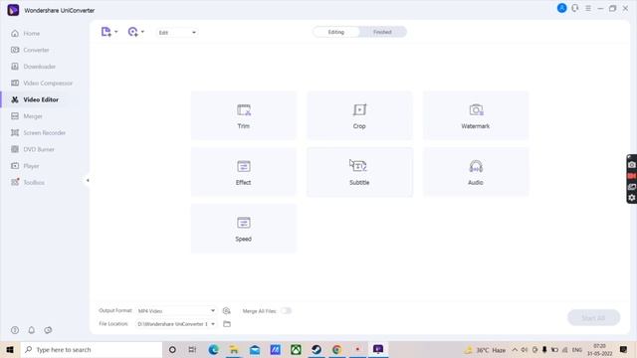The height and width of the screenshot is (358, 637).
Task: Switch to the Editing tab
Action: (x=336, y=32)
